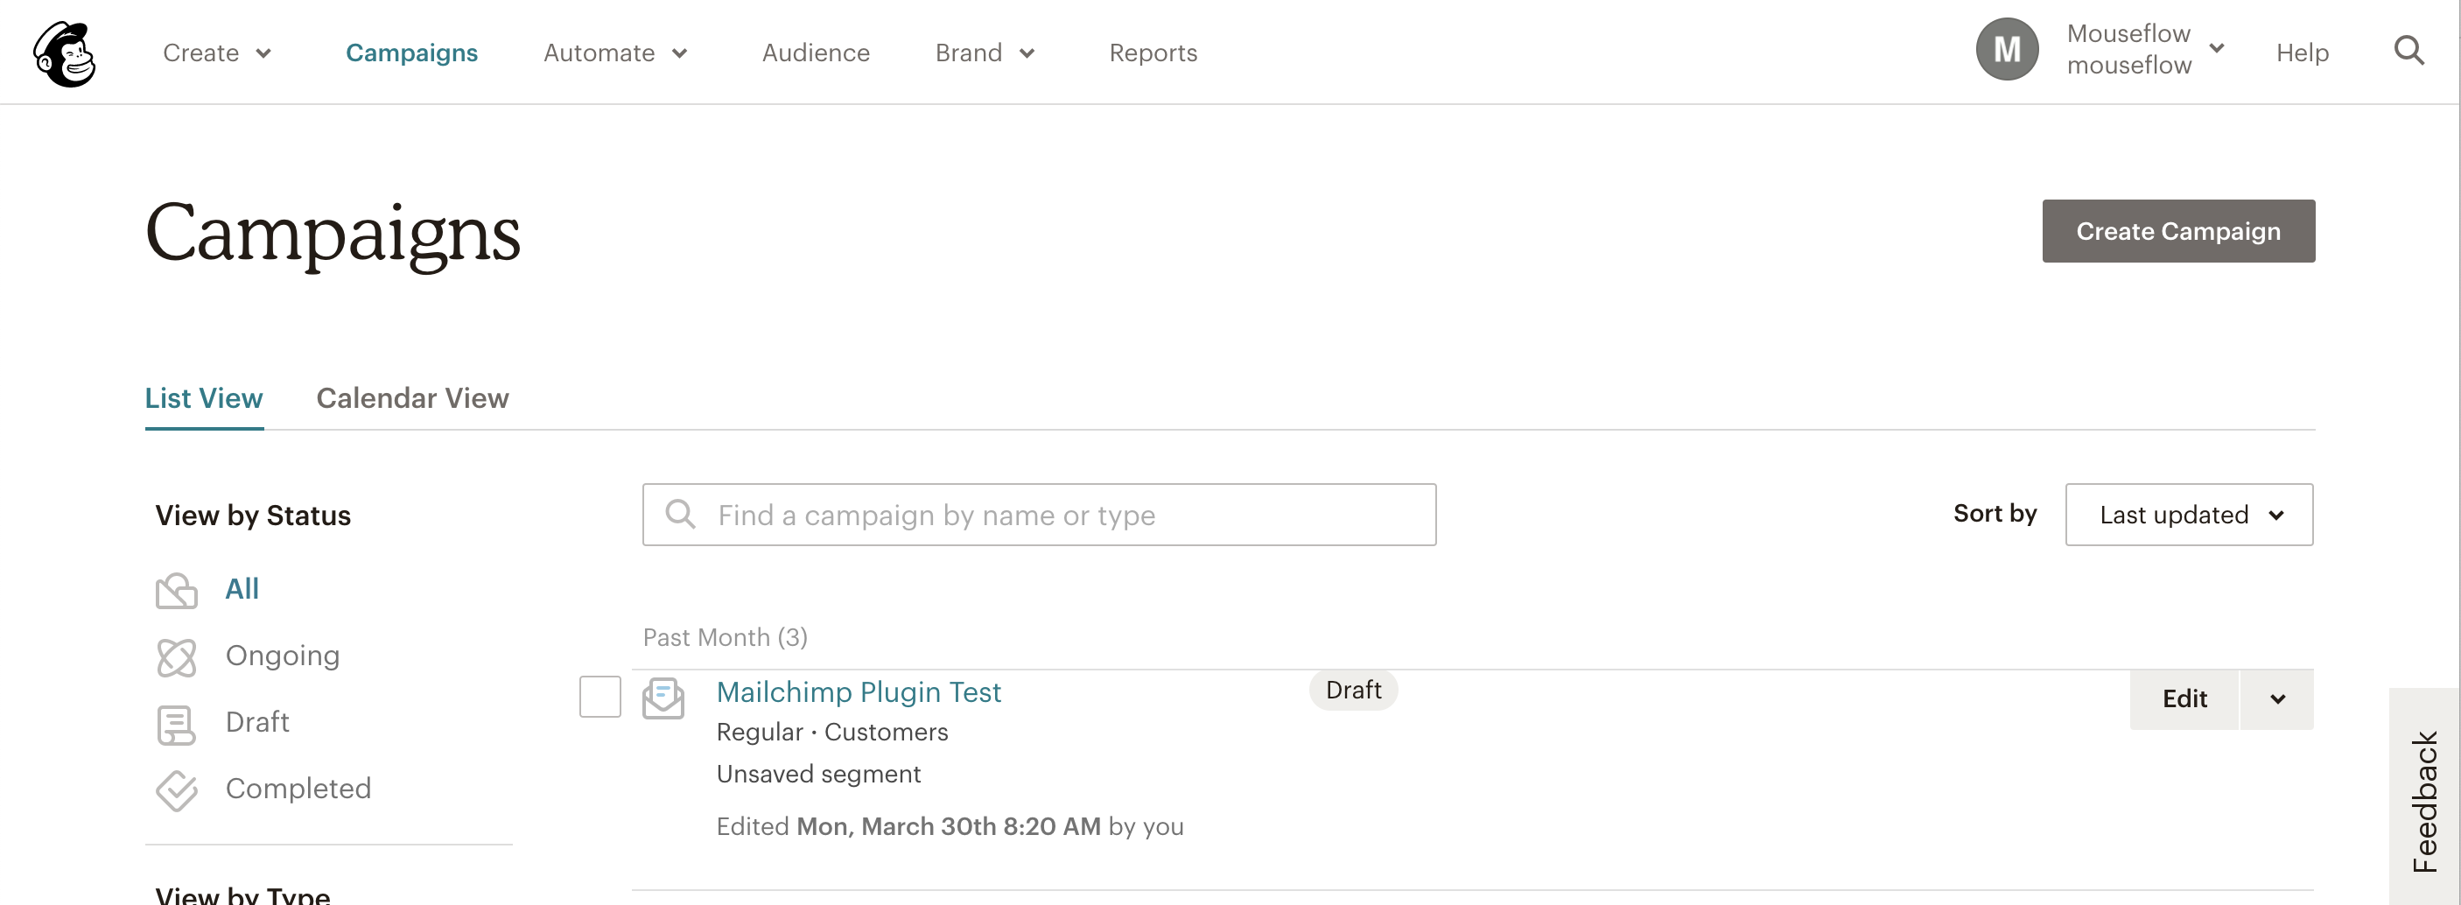Click Edit for Mailchimp Plugin Test

2184,698
